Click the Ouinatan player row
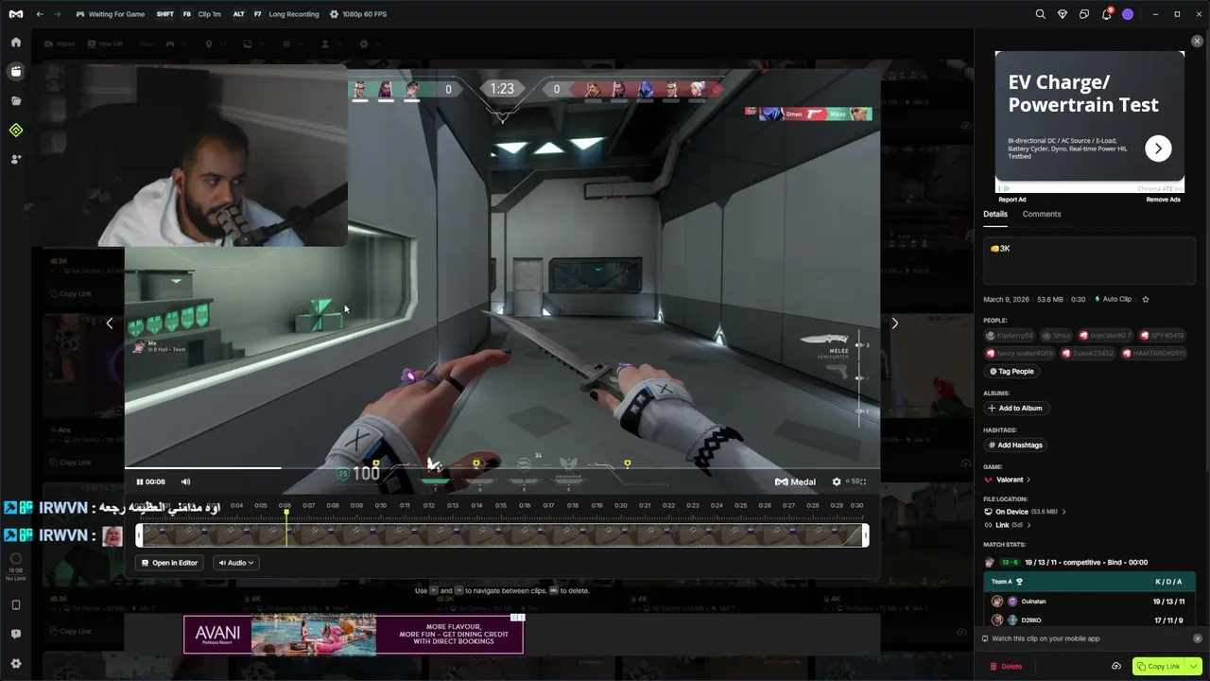Image resolution: width=1210 pixels, height=681 pixels. pos(1090,602)
